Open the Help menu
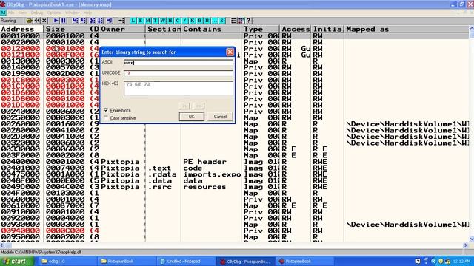This screenshot has height=266, width=474. click(x=87, y=13)
